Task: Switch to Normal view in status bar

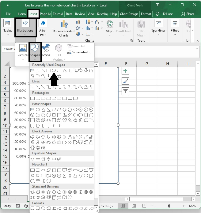Action: pos(123,206)
